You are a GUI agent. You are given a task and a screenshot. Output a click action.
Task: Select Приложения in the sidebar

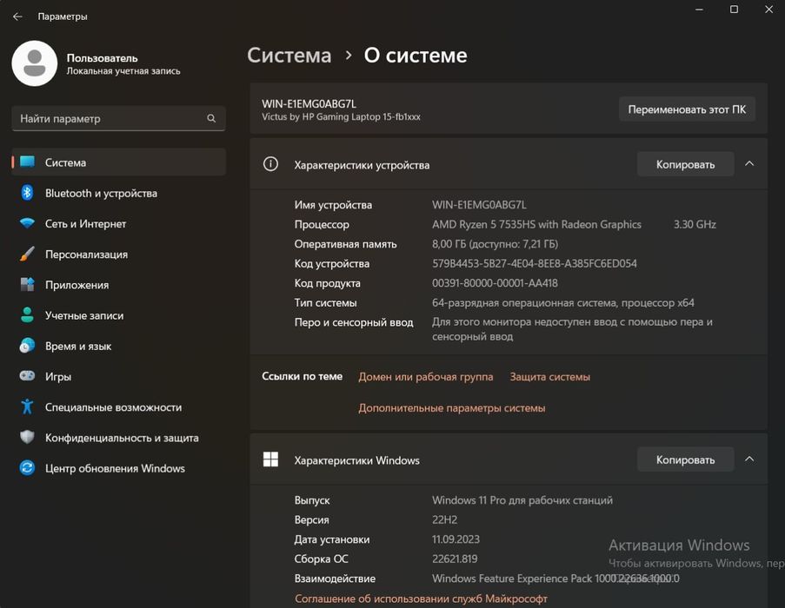[118, 285]
